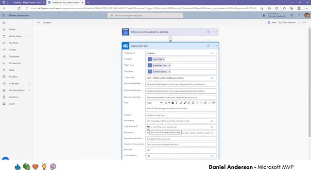Toggle italic in the Body editor
The image size is (311, 174).
coord(176,103)
